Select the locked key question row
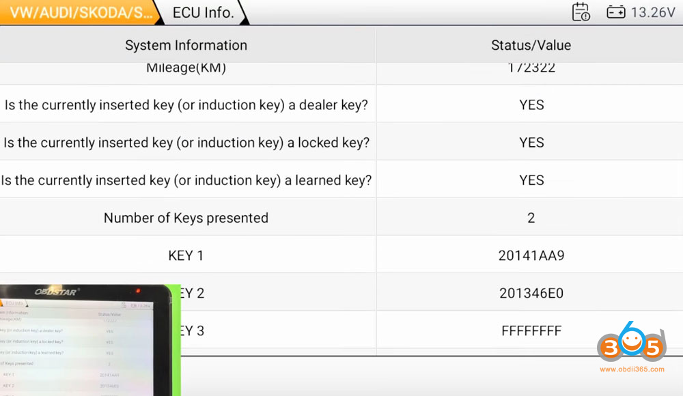The width and height of the screenshot is (683, 396). [186, 143]
